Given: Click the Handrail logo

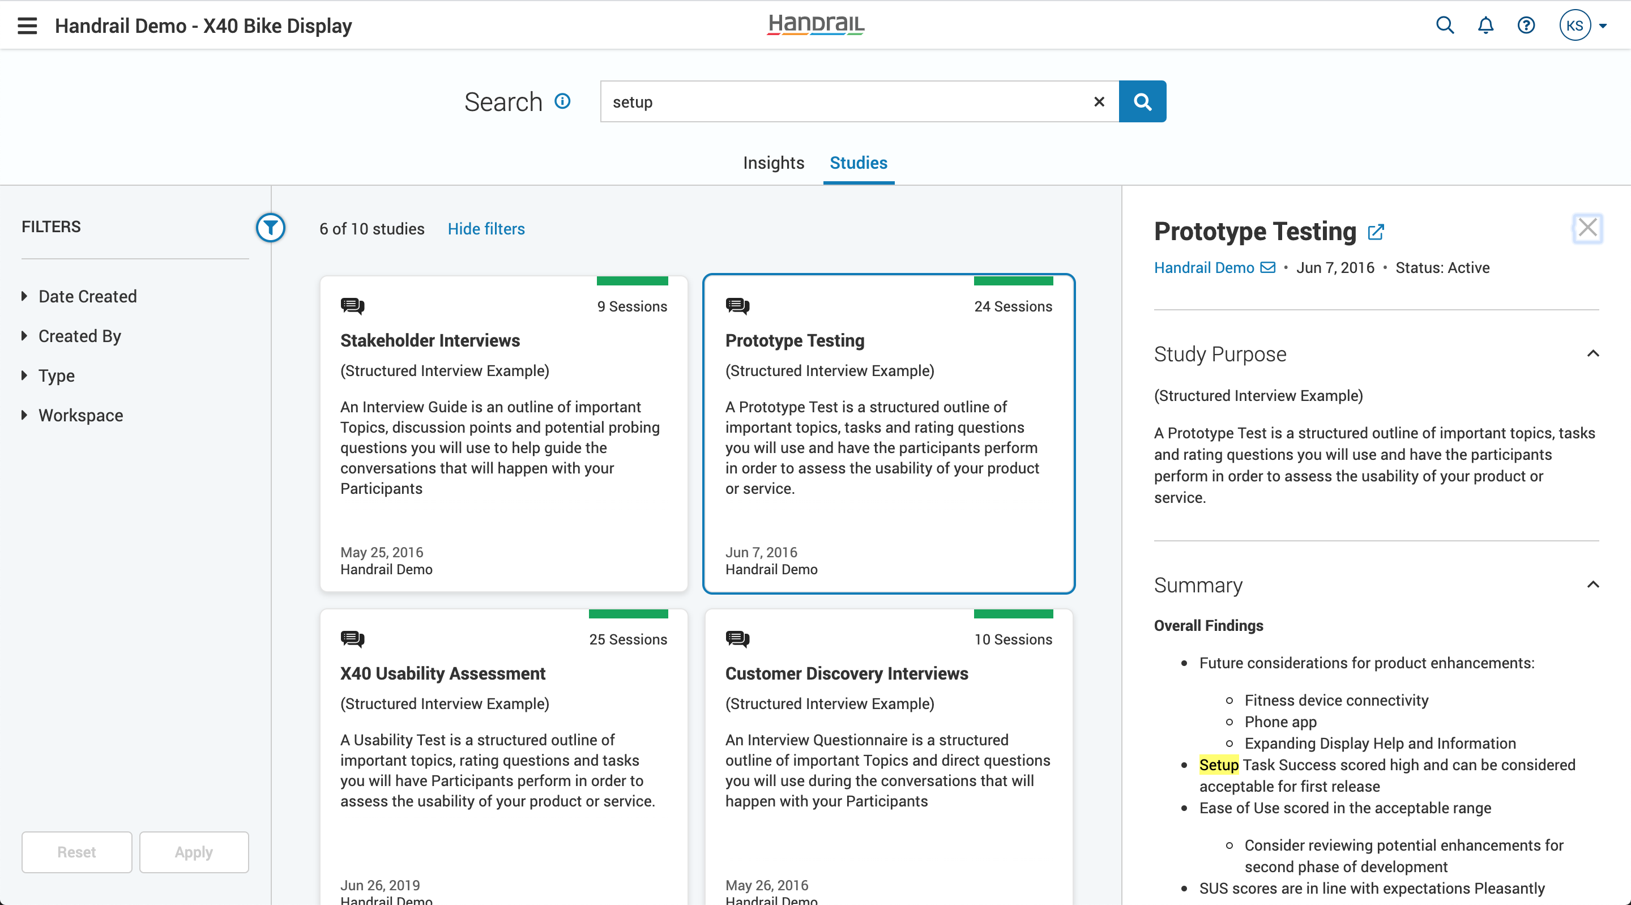Looking at the screenshot, I should pos(816,25).
